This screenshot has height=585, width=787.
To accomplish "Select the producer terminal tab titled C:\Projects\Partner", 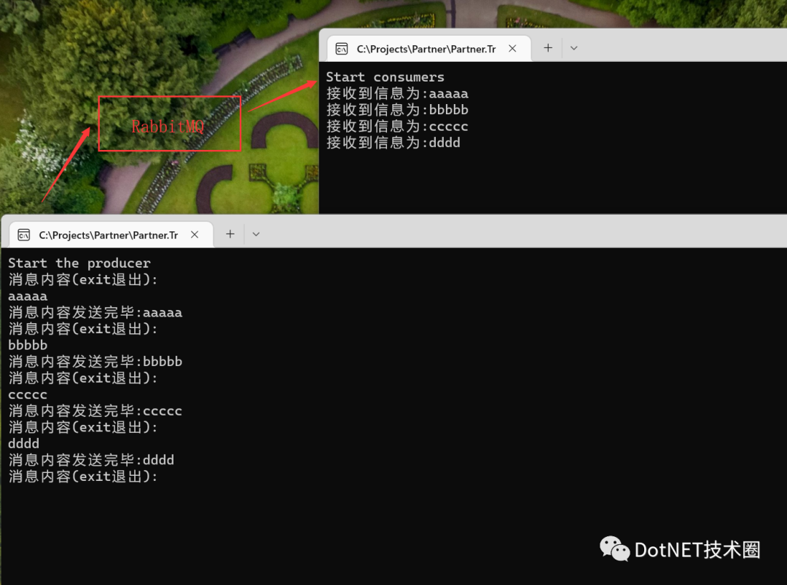I will pyautogui.click(x=111, y=234).
